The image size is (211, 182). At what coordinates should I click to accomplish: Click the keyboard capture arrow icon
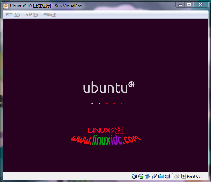[x=183, y=176]
